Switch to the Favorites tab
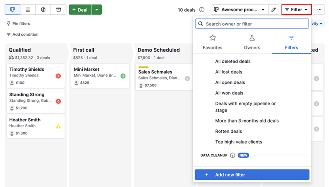Image resolution: width=329 pixels, height=187 pixels. tap(212, 42)
